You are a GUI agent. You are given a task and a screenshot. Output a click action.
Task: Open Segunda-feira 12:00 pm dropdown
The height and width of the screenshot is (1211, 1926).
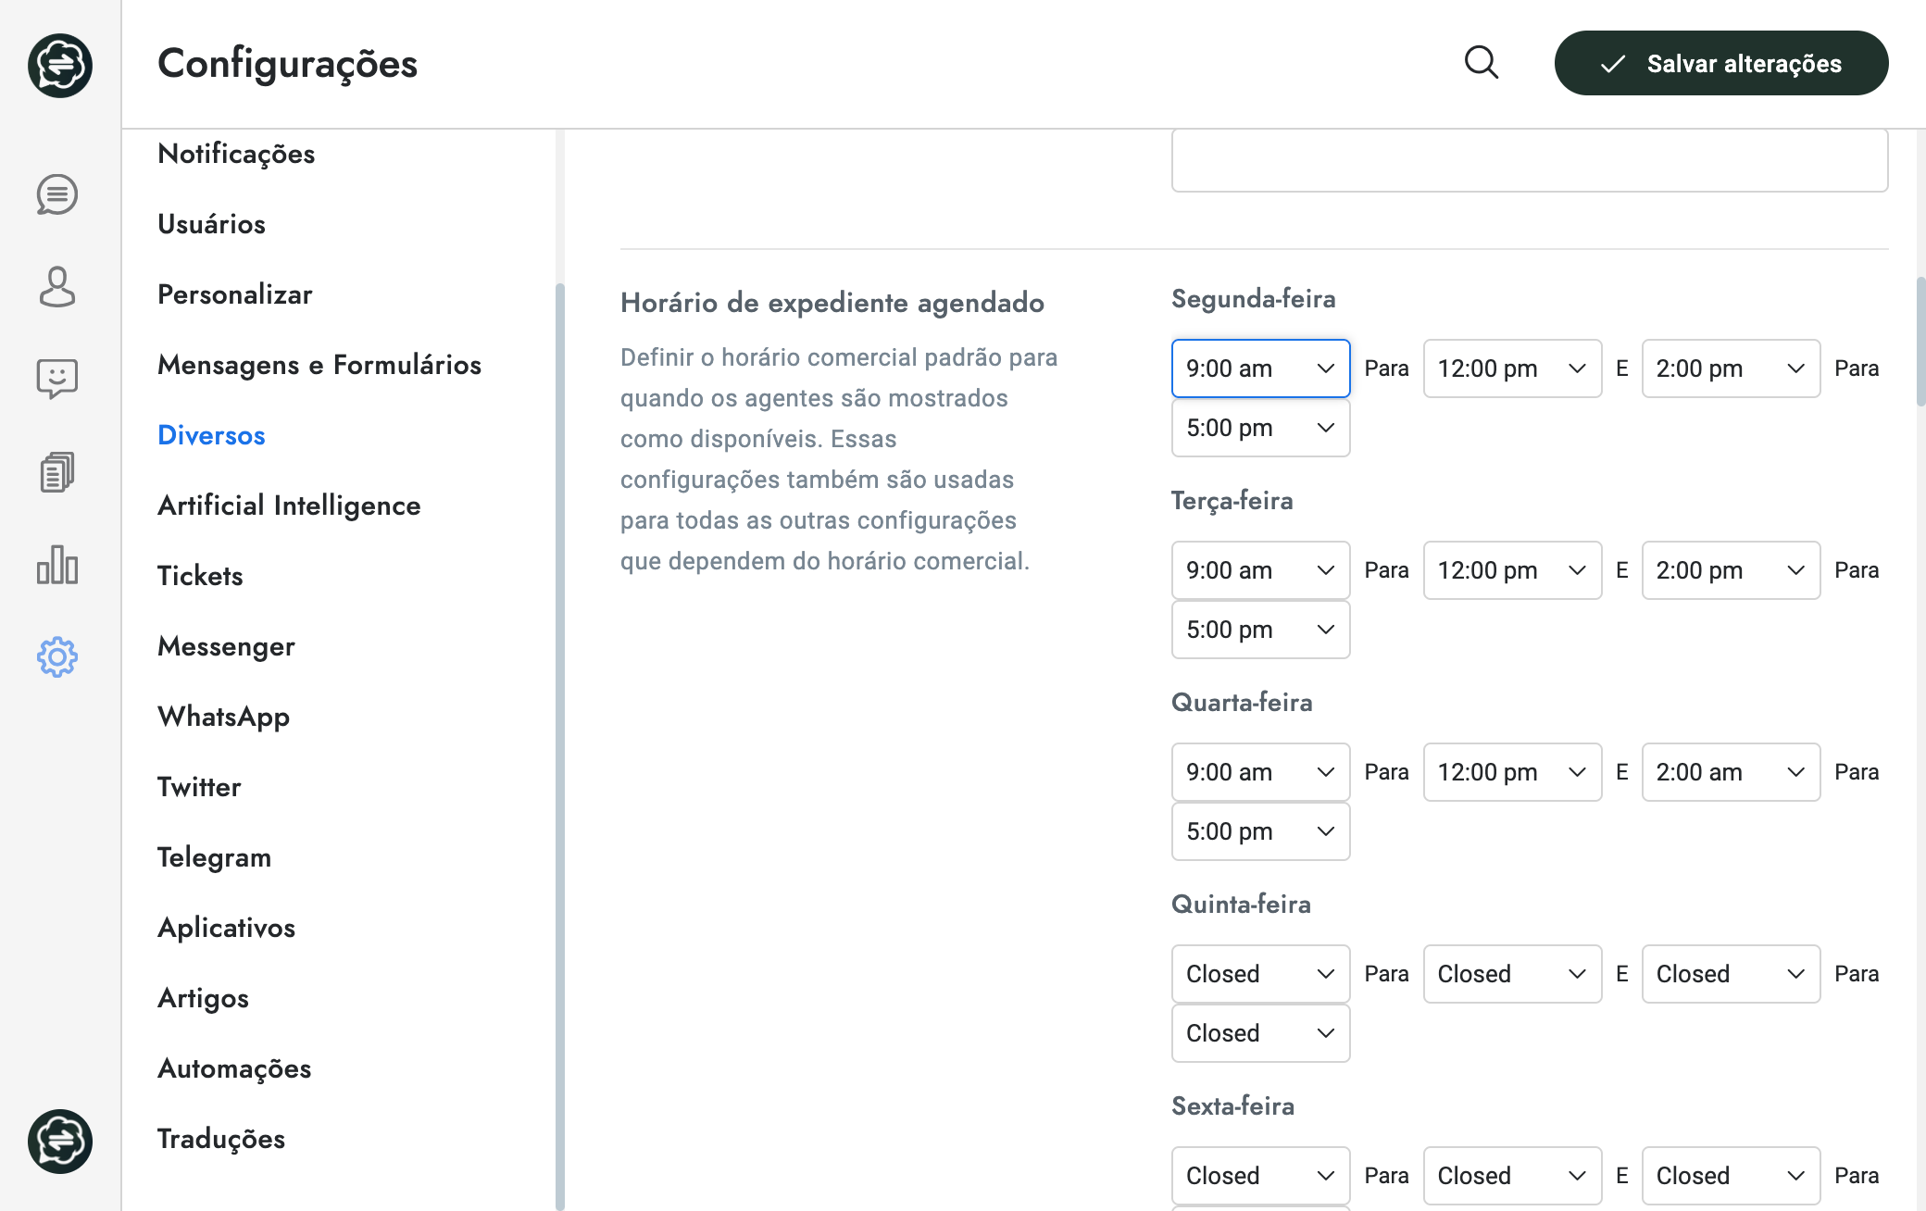1512,368
